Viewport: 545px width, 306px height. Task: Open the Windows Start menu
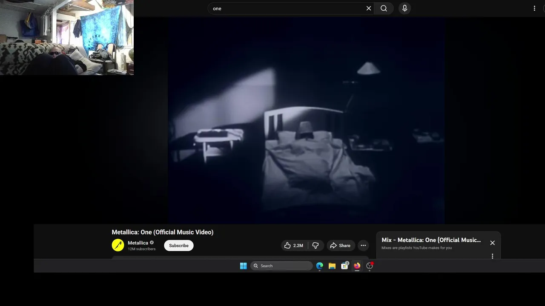click(243, 266)
